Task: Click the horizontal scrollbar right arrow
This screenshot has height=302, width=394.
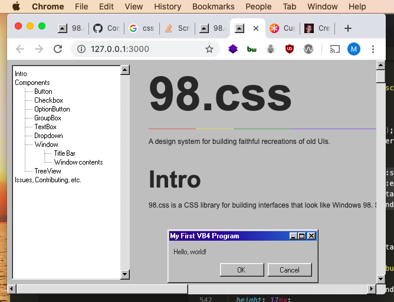Action: click(x=372, y=289)
